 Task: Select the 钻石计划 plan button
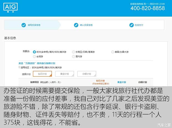(42, 74)
